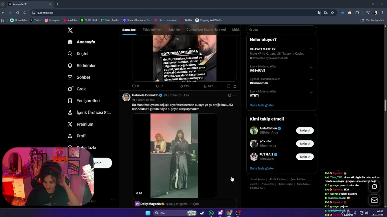Open Netflix bookmark
Image resolution: width=387 pixels, height=217 pixels.
[186, 20]
